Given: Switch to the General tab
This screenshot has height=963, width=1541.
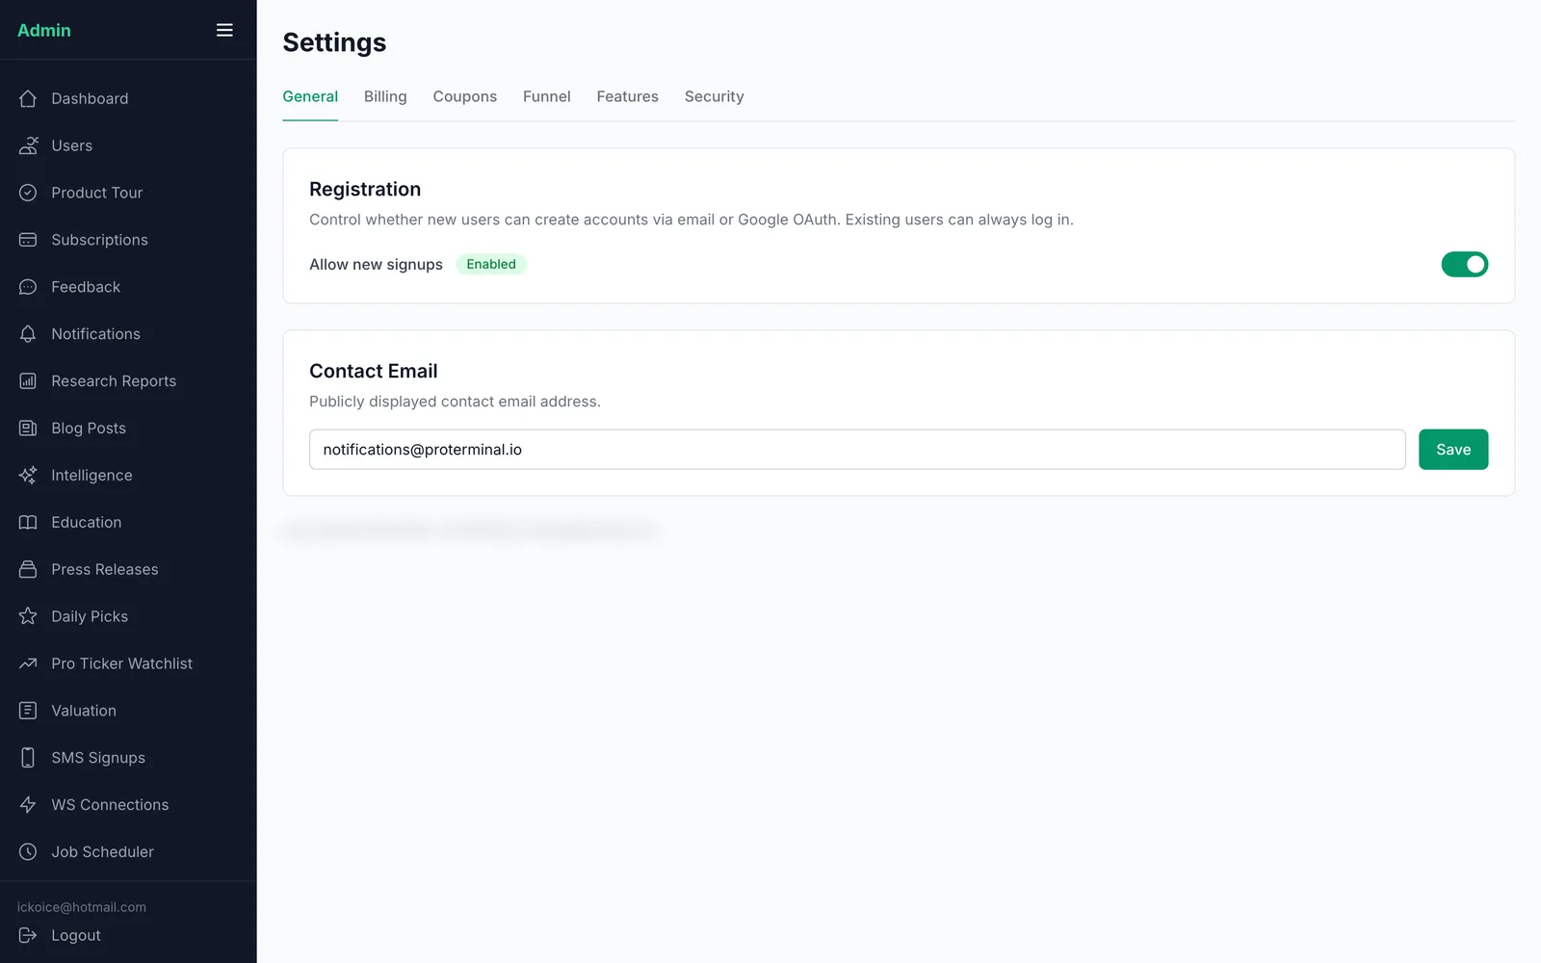Looking at the screenshot, I should (x=310, y=96).
